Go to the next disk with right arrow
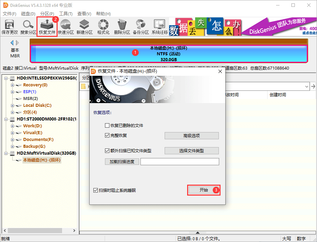The image size is (317, 242). [x=17, y=43]
